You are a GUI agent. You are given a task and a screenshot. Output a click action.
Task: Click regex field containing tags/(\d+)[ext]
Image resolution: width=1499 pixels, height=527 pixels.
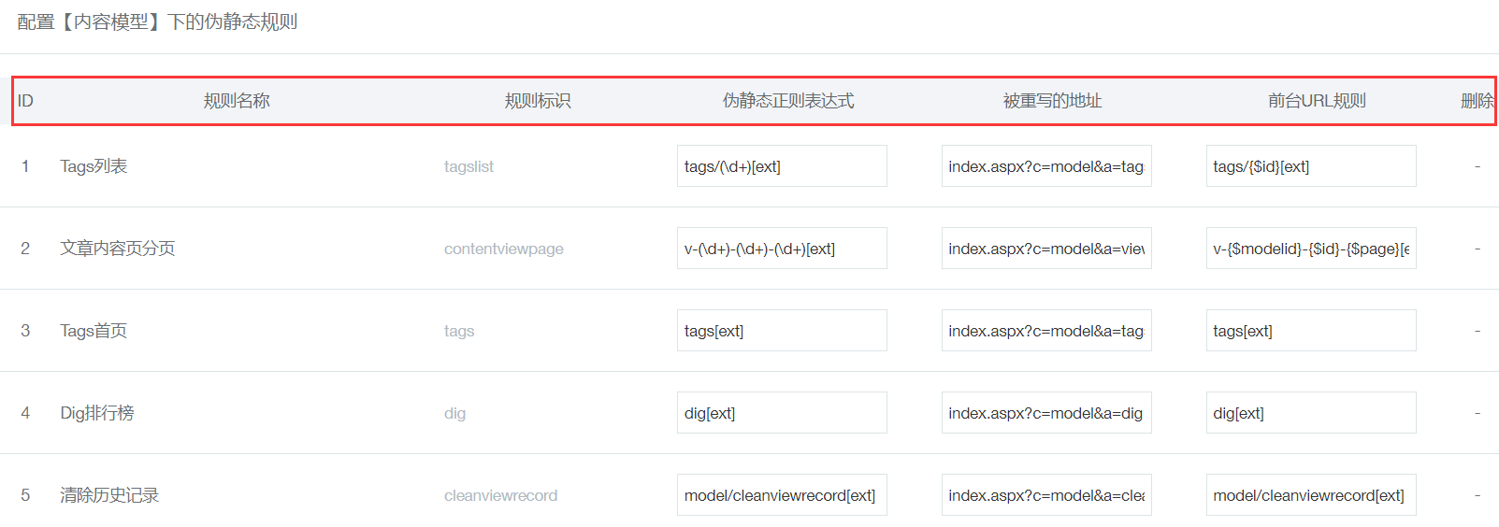tap(782, 166)
